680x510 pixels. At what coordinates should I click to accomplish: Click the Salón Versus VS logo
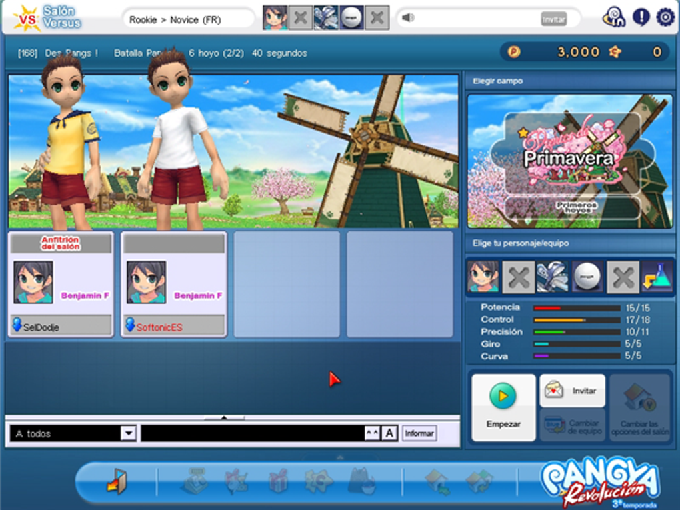pos(47,17)
